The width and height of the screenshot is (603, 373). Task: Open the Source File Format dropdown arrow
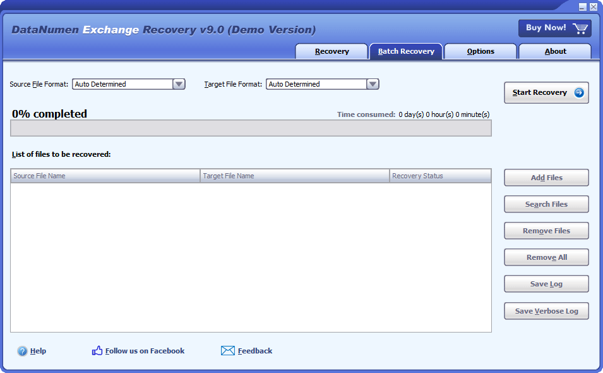tap(179, 84)
